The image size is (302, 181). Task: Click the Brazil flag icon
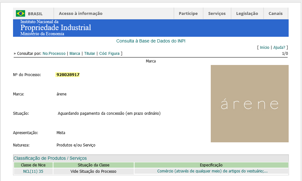(x=20, y=13)
